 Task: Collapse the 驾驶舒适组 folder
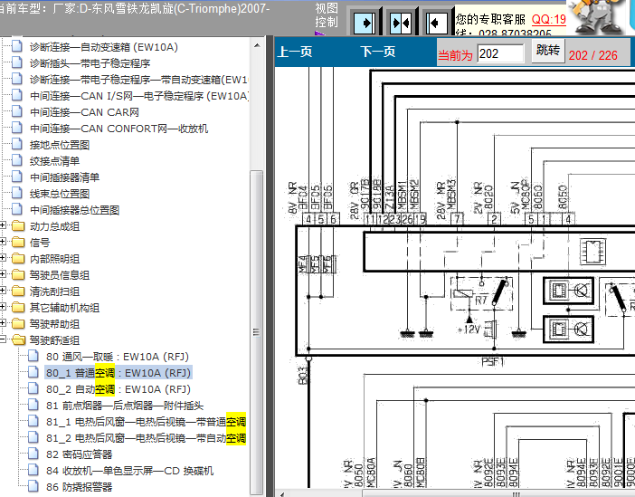click(x=3, y=339)
